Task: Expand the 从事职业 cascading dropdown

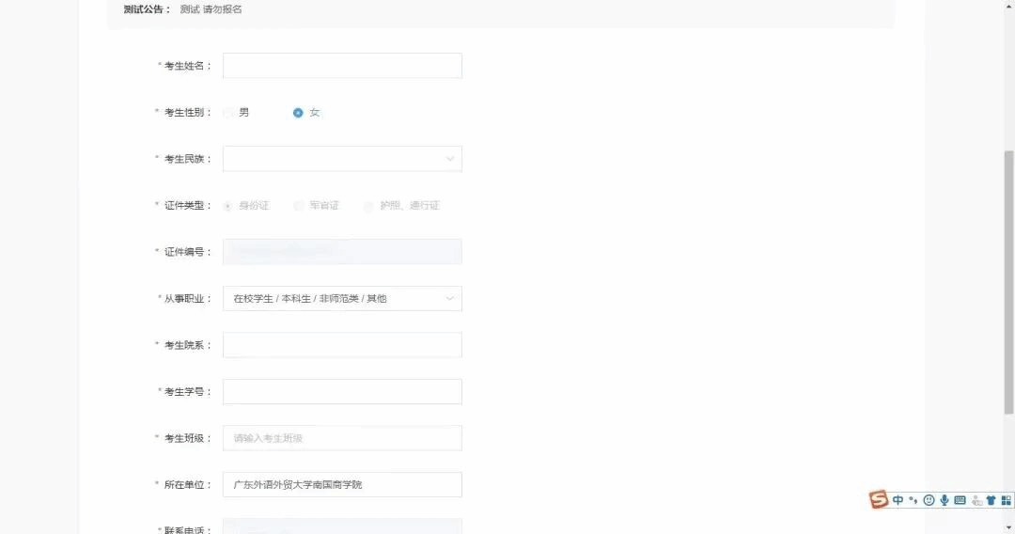Action: coord(342,299)
